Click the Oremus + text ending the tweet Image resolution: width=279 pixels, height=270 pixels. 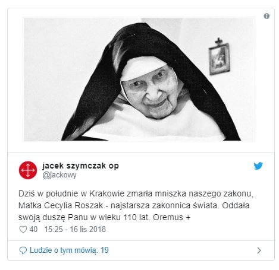tap(171, 217)
